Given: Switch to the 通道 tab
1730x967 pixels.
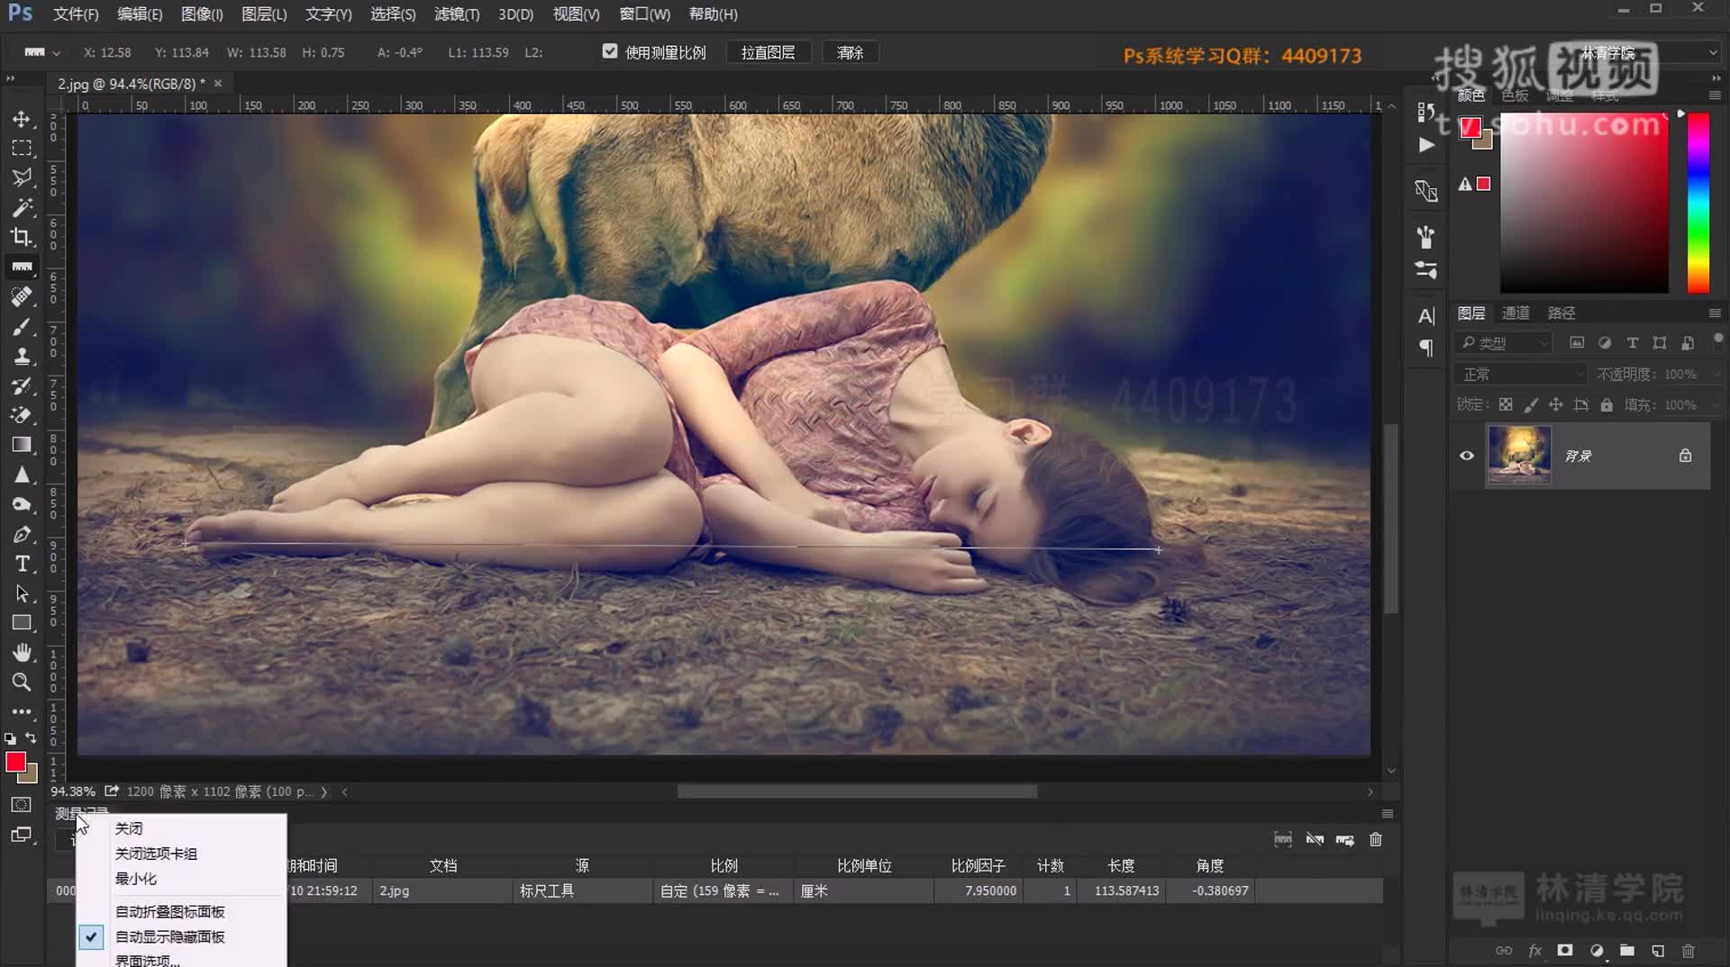Looking at the screenshot, I should point(1516,313).
